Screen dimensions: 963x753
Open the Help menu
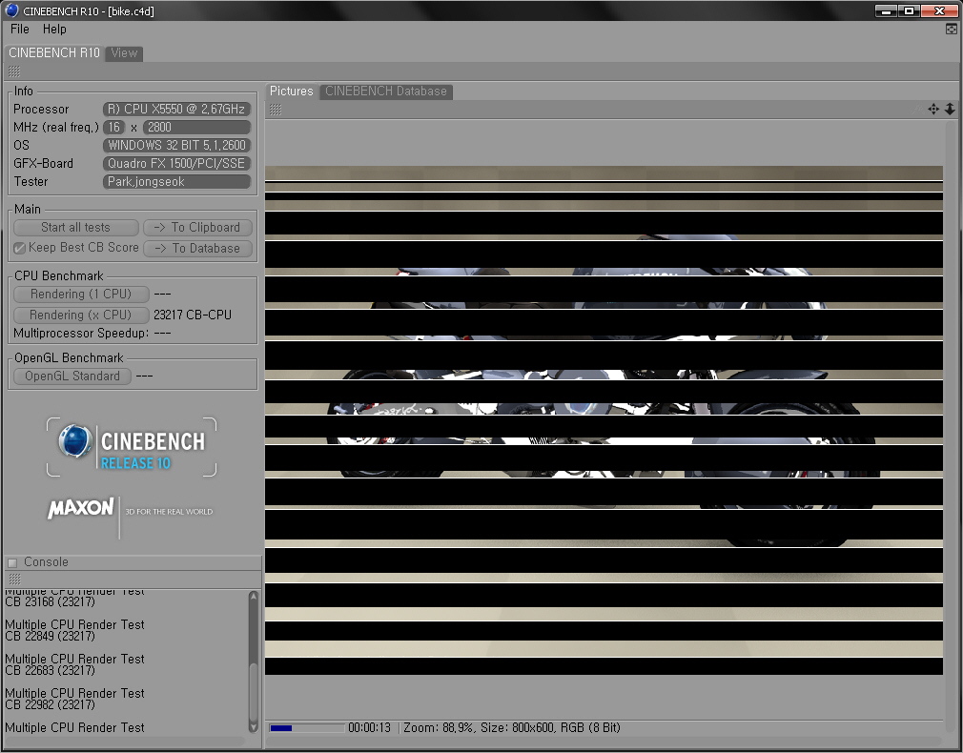pyautogui.click(x=54, y=29)
